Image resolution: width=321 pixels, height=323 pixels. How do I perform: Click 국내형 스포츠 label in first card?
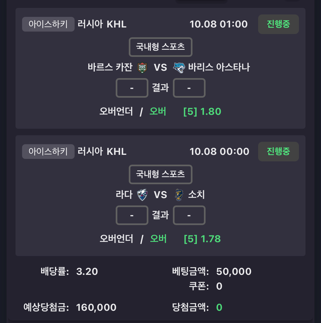coord(160,47)
